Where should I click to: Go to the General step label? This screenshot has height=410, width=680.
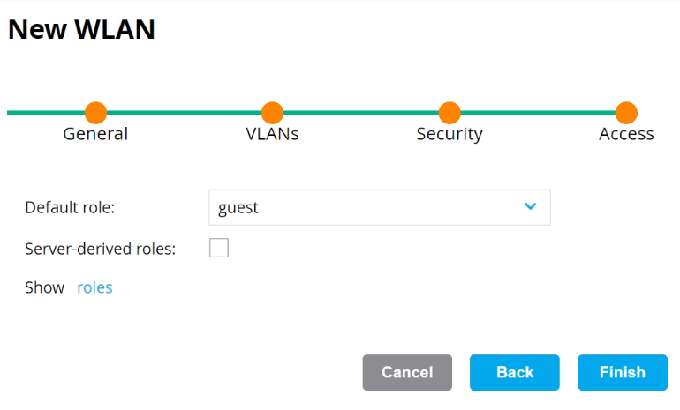tap(95, 134)
